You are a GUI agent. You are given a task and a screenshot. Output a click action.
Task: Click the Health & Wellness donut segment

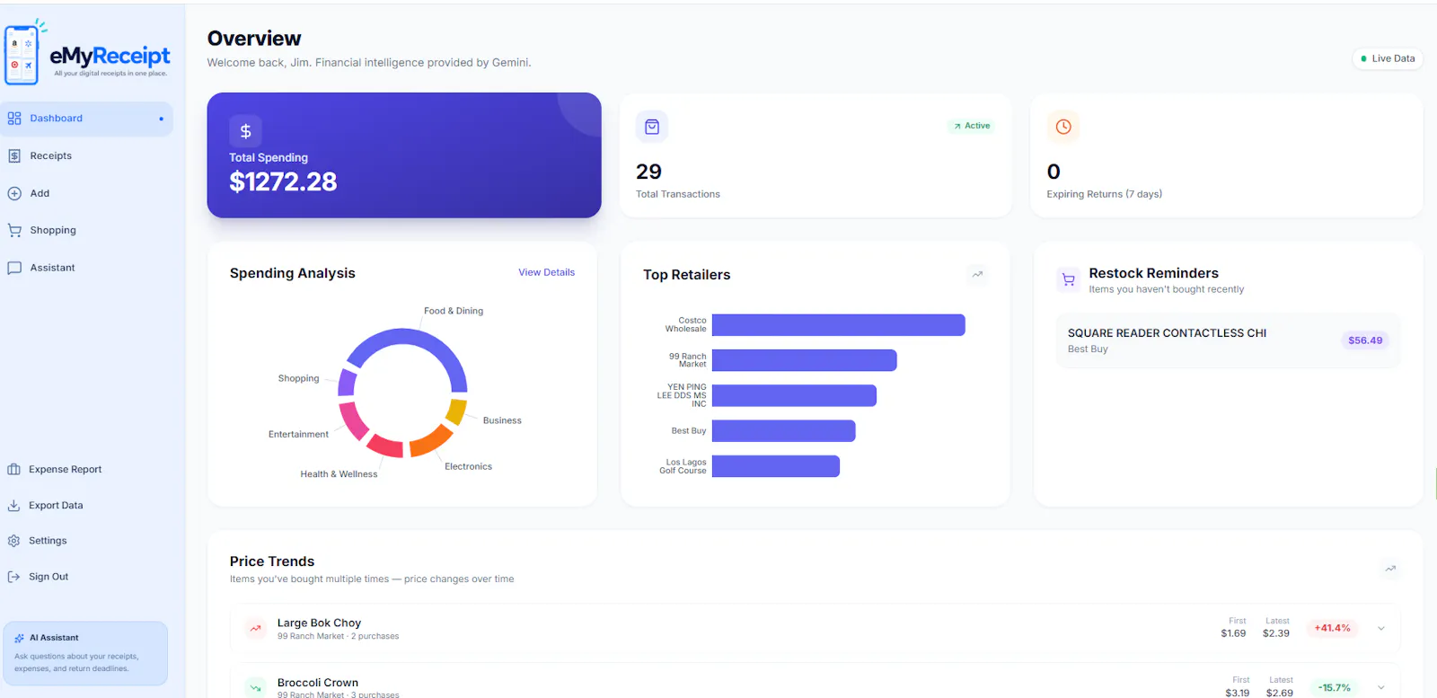click(386, 446)
